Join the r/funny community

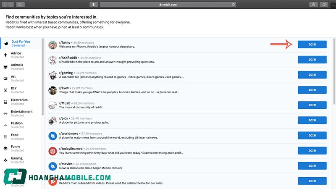(x=312, y=45)
